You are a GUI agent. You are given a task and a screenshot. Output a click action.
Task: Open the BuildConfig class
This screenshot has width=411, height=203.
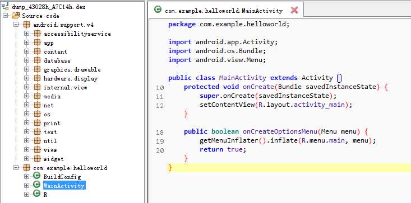click(x=62, y=177)
